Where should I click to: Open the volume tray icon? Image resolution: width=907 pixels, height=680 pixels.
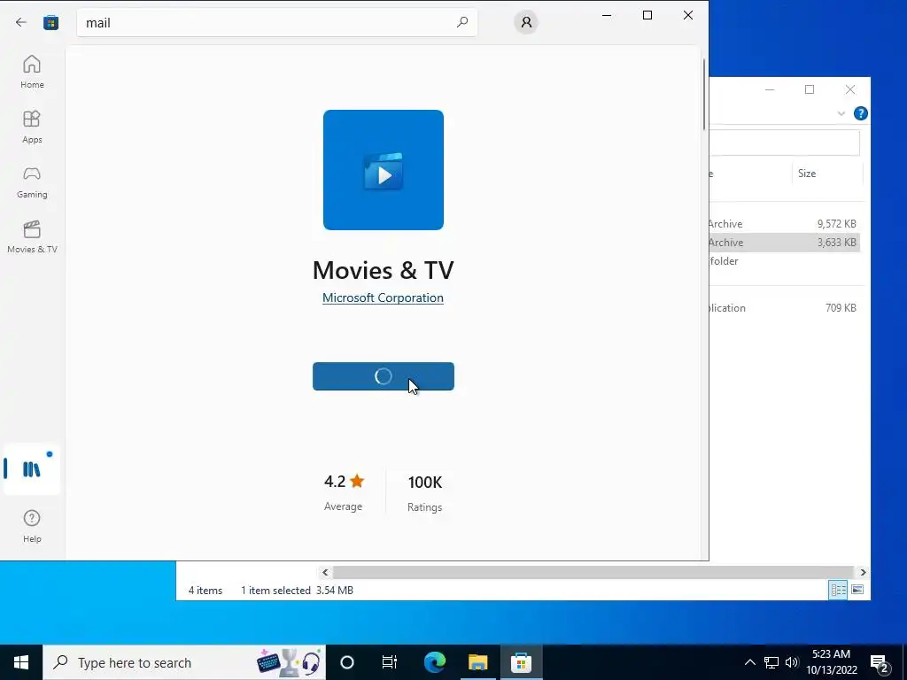pos(791,662)
